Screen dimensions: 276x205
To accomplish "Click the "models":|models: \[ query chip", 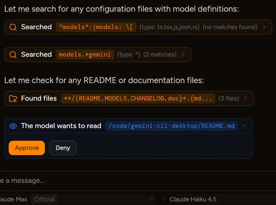I will click(96, 27).
